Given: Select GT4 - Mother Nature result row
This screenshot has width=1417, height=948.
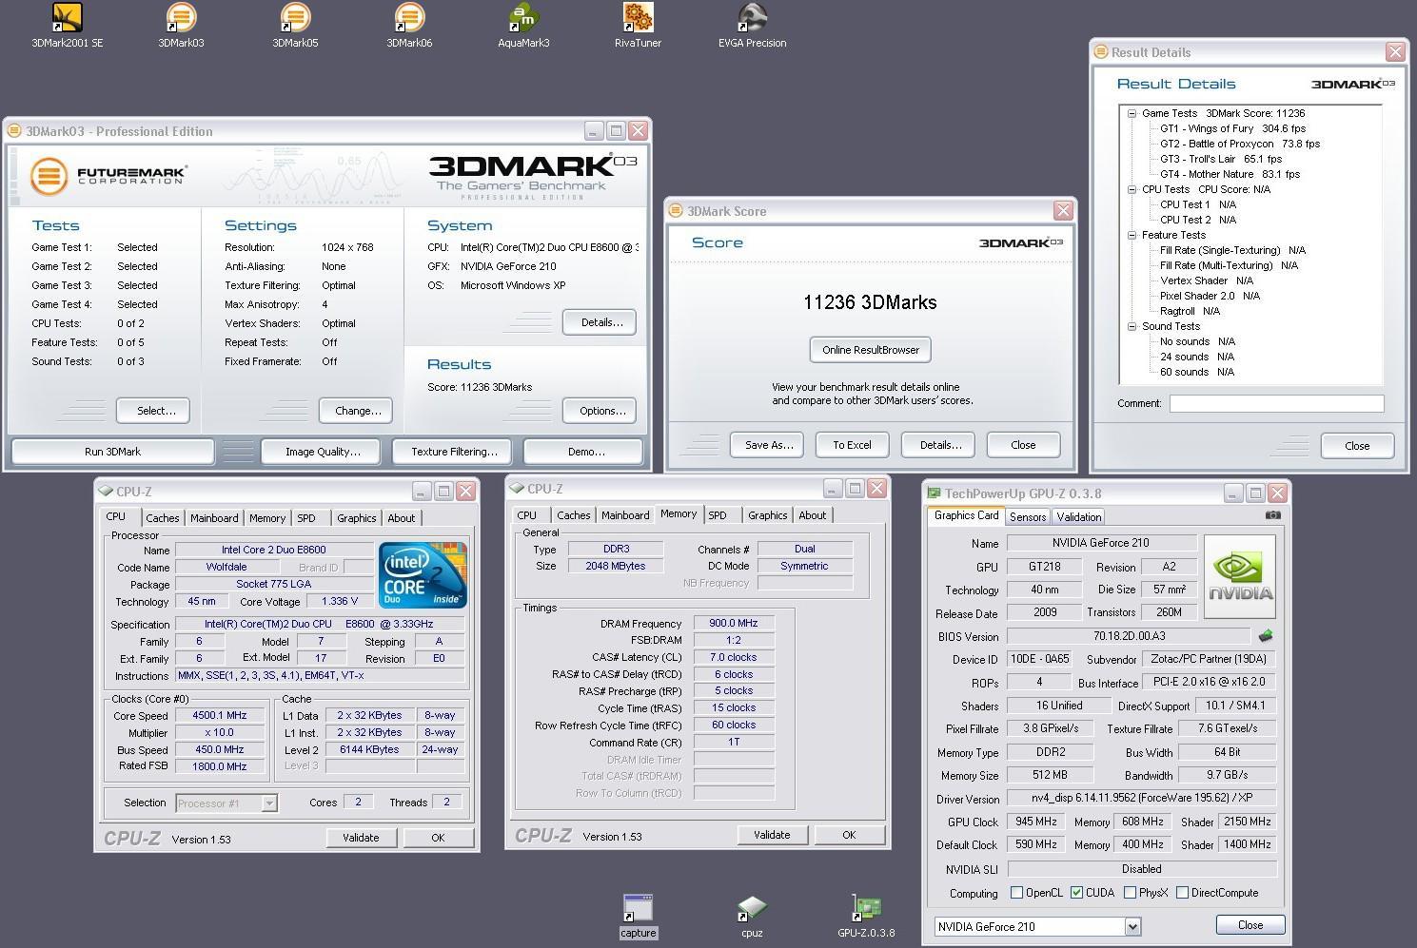Looking at the screenshot, I should click(1230, 174).
